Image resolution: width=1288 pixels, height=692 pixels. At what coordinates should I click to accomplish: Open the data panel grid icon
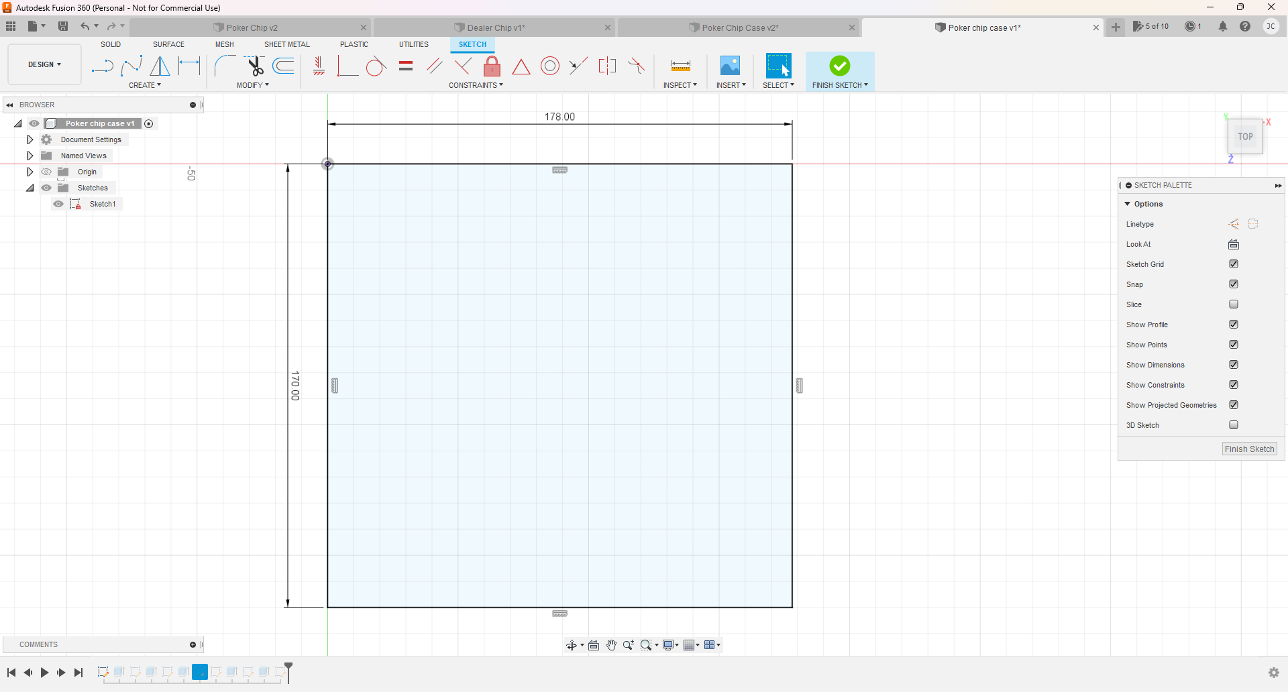(11, 26)
